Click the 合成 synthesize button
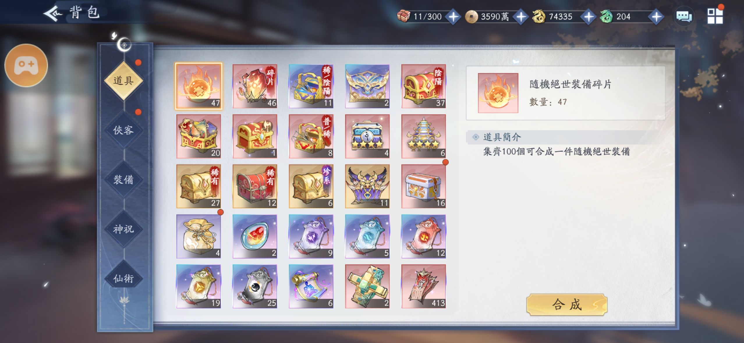Viewport: 744px width, 343px height. [x=567, y=305]
